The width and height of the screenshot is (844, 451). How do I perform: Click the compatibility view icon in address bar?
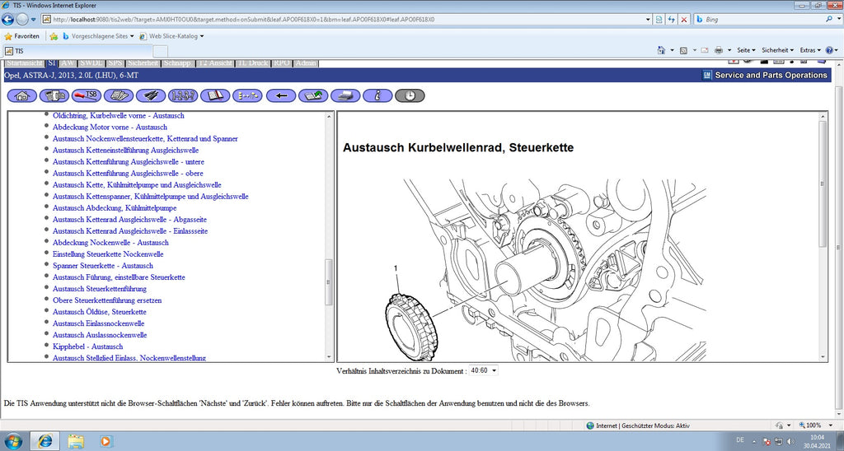coord(659,20)
